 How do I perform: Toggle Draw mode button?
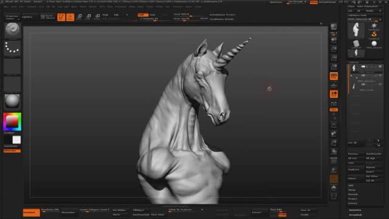point(71,17)
